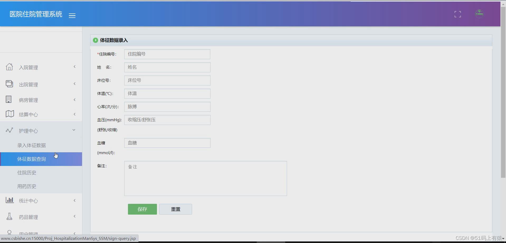
Task: Expand the 统计中心 chevron
Action: (x=75, y=200)
